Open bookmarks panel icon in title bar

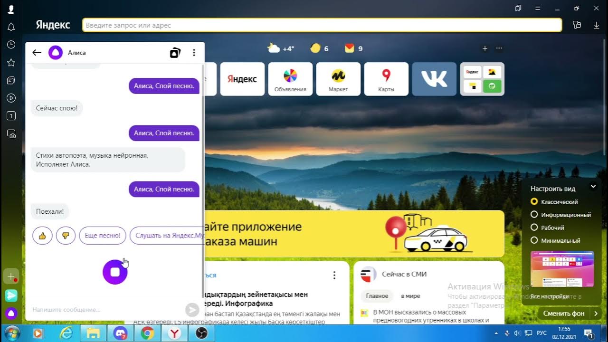518,8
